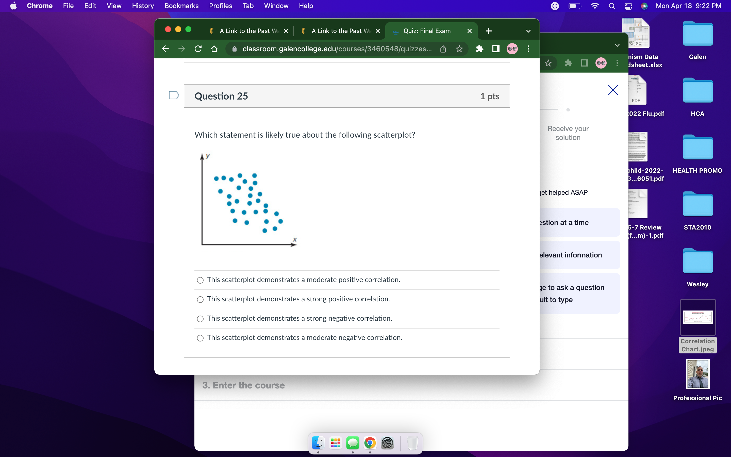Open Spotlight search in the menu bar
731x457 pixels.
[612, 6]
